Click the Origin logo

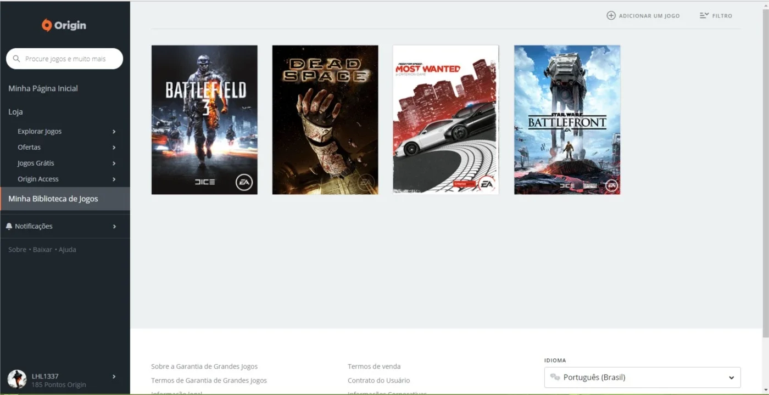[64, 25]
